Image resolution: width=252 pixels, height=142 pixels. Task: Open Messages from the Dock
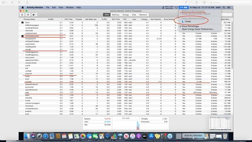tap(89, 136)
